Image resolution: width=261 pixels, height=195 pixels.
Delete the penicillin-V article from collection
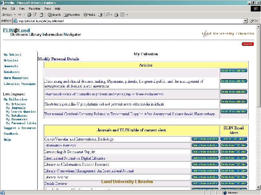(x=234, y=101)
